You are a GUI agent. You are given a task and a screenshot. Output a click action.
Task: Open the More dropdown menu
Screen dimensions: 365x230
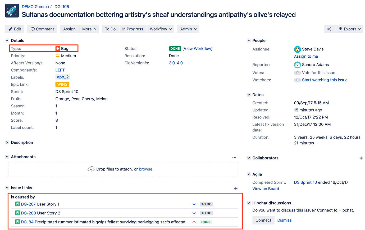[x=89, y=29]
